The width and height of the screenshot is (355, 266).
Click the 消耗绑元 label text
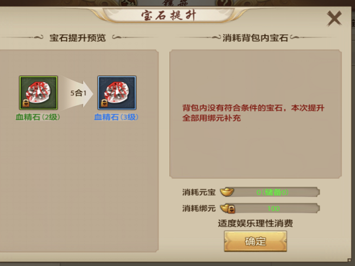pos(199,208)
